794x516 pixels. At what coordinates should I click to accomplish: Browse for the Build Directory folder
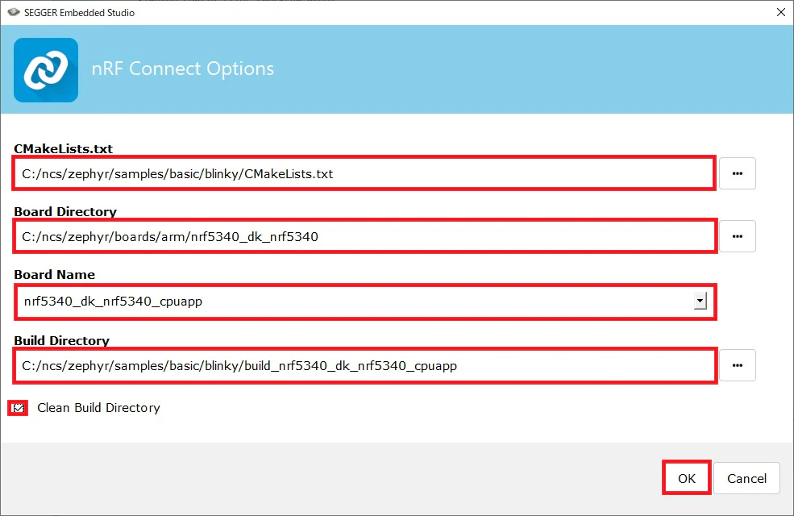click(x=738, y=365)
